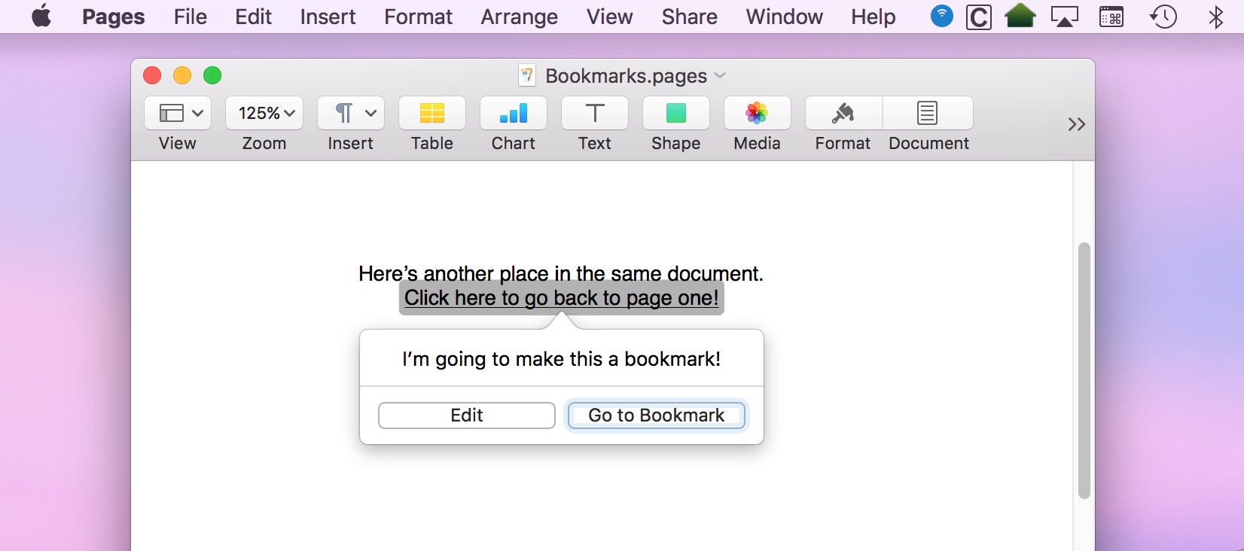
Task: Click the calendar grid menu bar icon
Action: coord(1111,17)
